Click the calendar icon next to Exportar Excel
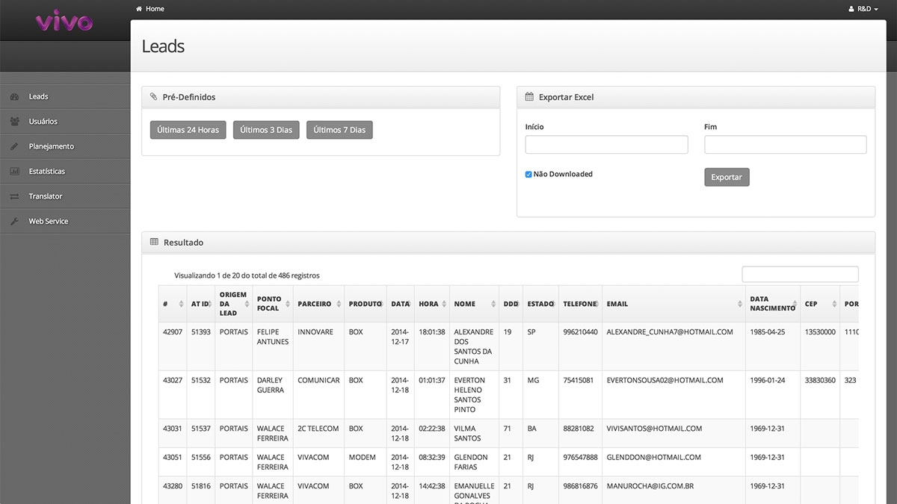Screen dimensions: 897x504 point(529,97)
